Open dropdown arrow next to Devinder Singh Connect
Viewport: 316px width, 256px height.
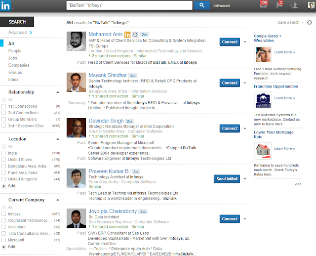coord(245,128)
